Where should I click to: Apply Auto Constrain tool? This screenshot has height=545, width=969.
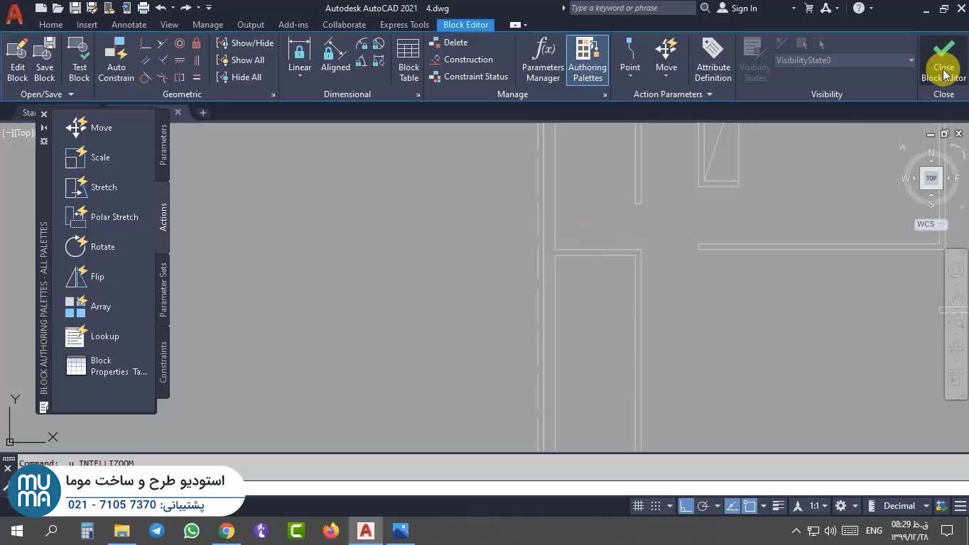coord(116,60)
